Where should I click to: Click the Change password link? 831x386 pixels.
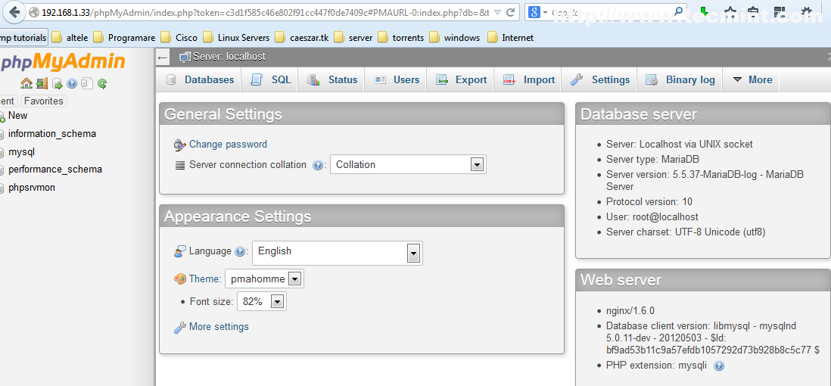[x=228, y=144]
